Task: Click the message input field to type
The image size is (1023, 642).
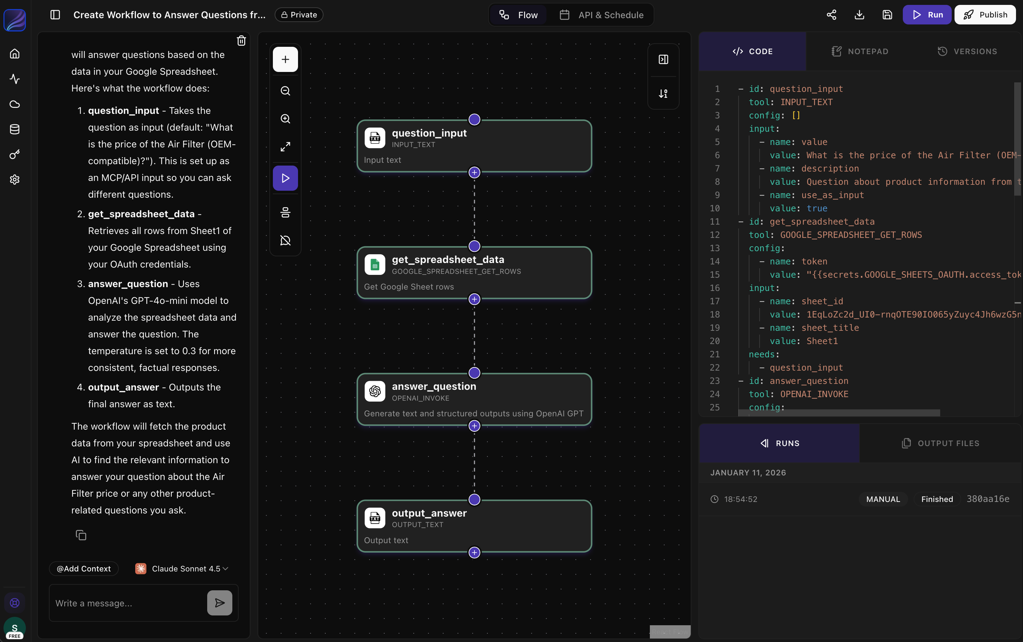Action: [x=123, y=603]
